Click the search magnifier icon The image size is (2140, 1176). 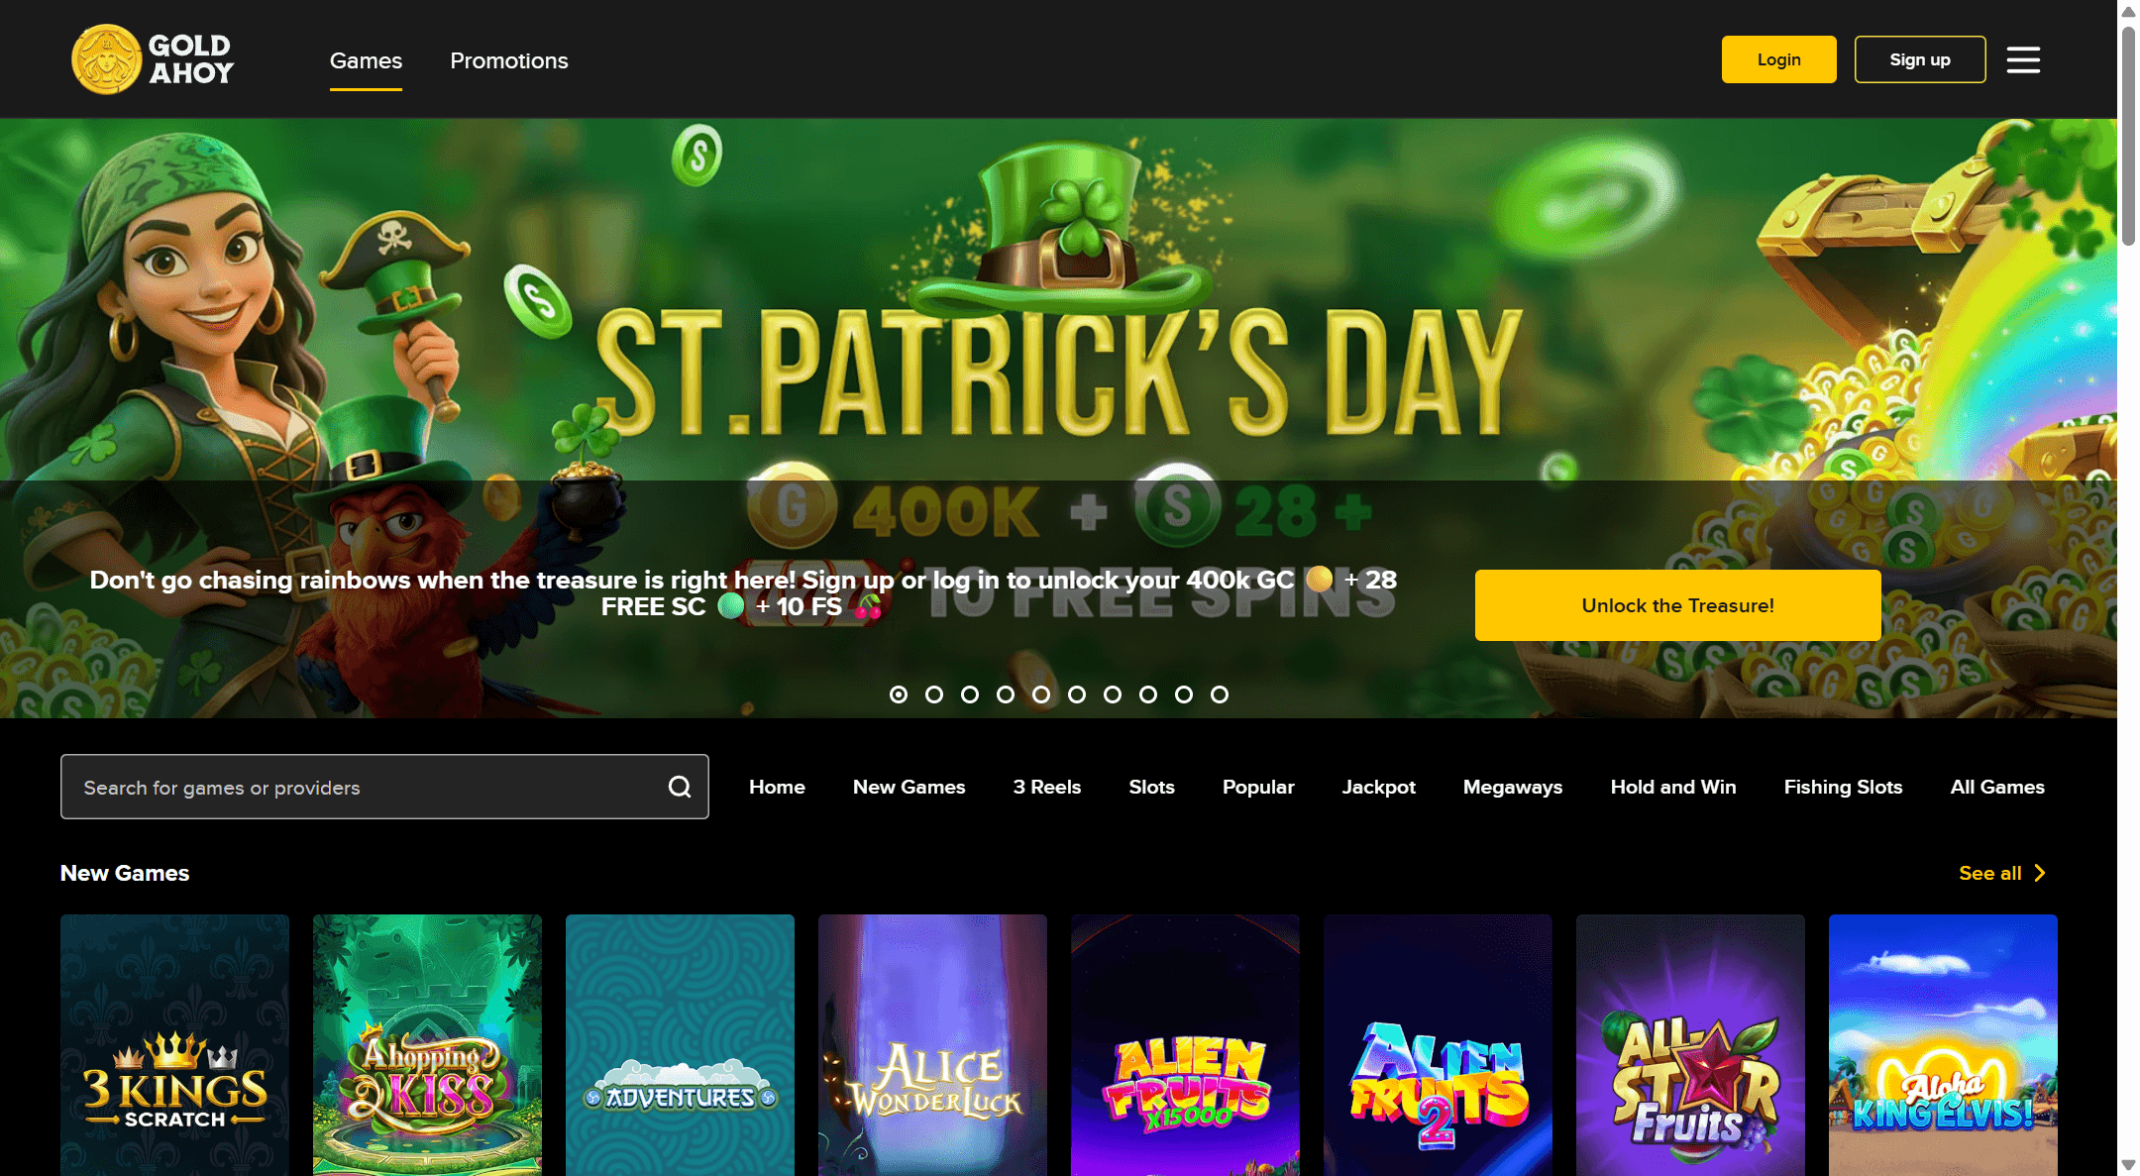(680, 787)
